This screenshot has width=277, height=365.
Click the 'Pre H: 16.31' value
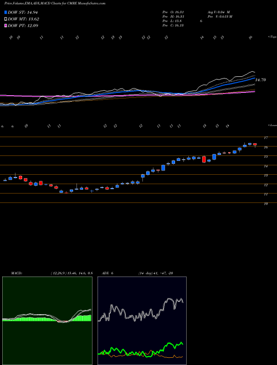pyautogui.click(x=173, y=17)
